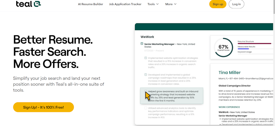Screen dimensions: 275x126
Task: Click the 07/2020 - Present date text
Action: (x=154, y=51)
